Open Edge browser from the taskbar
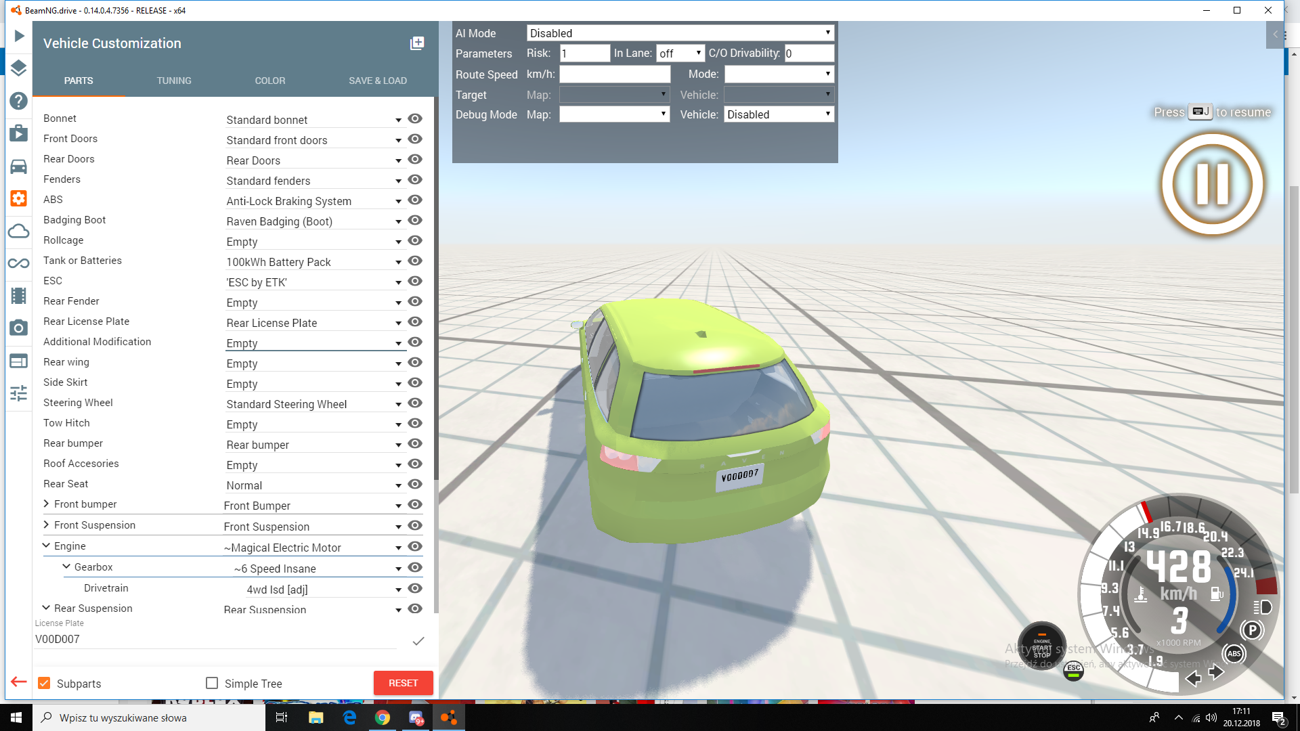1300x731 pixels. 349,717
